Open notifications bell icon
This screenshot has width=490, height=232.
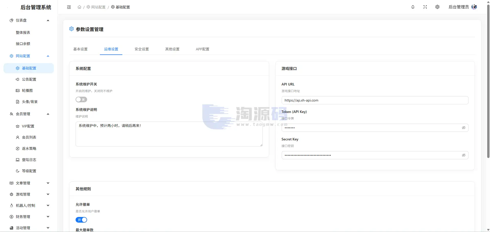pos(413,7)
